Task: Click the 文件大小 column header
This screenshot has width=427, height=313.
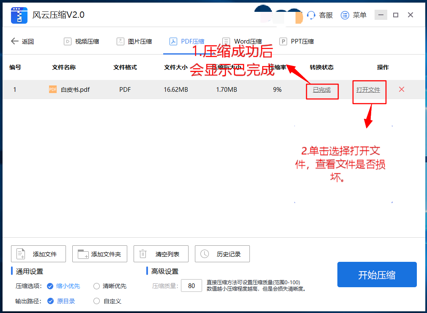Action: [175, 67]
